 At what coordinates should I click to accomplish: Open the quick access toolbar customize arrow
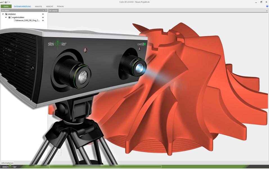coord(9,2)
